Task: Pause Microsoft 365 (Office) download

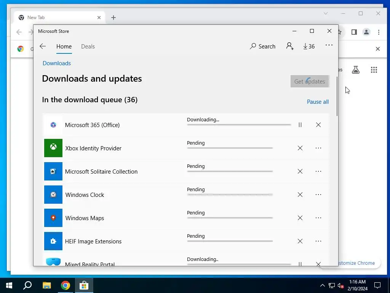Action: 300,125
